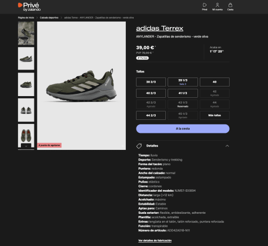Open the Más tallas size options
This screenshot has height=246, width=268.
[214, 115]
